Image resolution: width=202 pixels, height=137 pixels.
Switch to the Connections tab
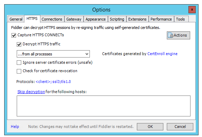coord(52,19)
